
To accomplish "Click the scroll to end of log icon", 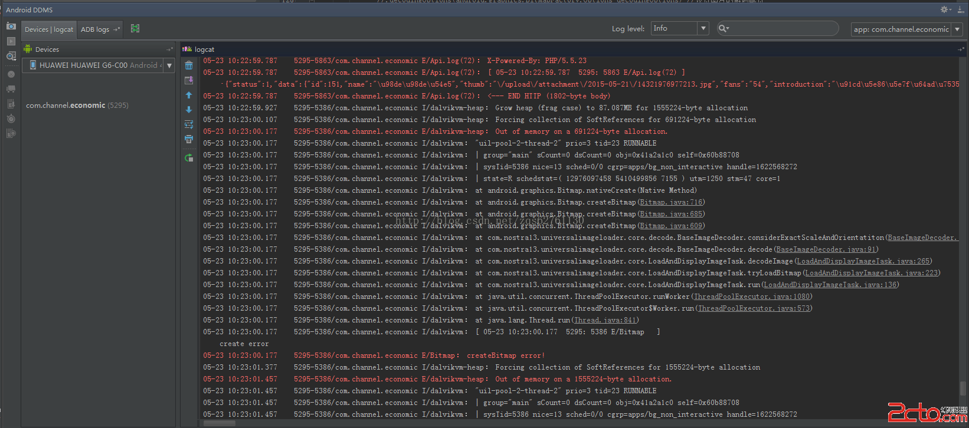I will [x=189, y=80].
